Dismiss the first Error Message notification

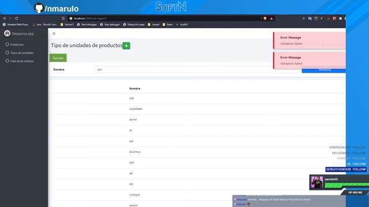point(309,40)
